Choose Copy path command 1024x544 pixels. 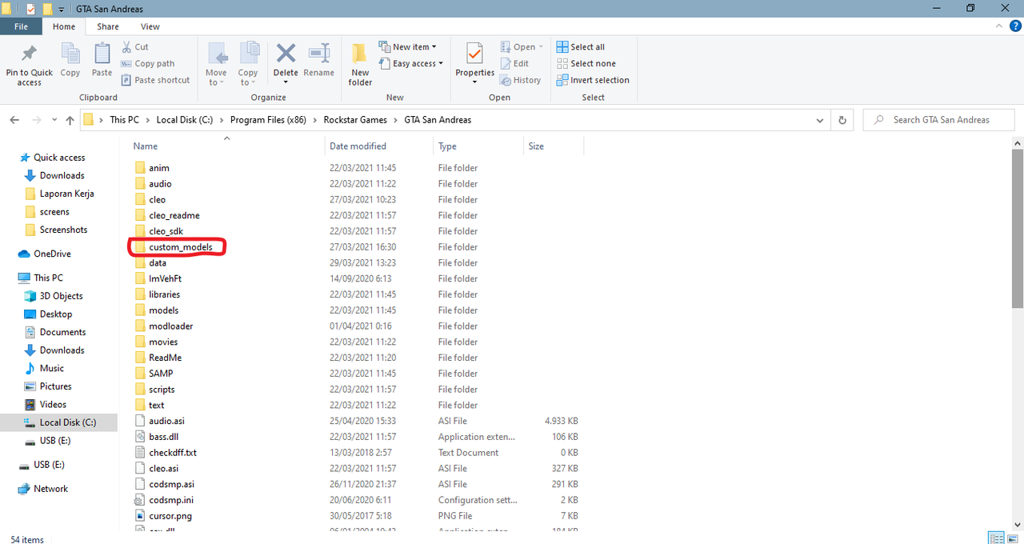click(x=148, y=64)
